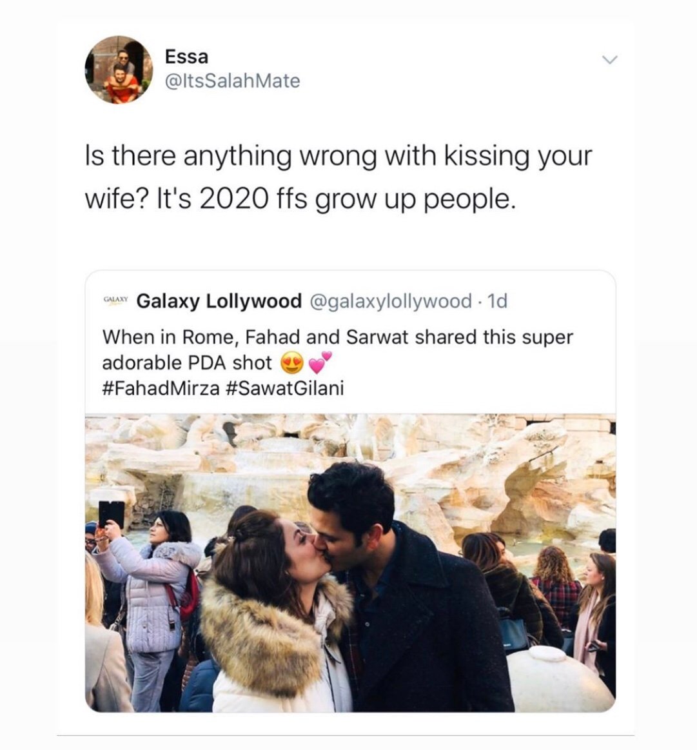Open Essa's profile avatar photo
Screen dimensions: 697x750
pos(119,70)
